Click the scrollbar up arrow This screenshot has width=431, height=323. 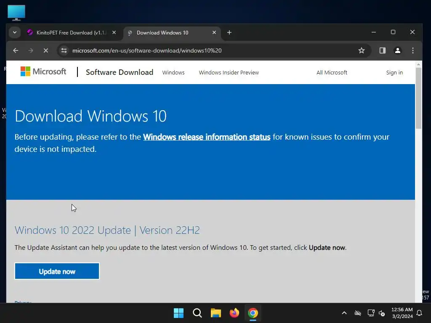[x=418, y=64]
